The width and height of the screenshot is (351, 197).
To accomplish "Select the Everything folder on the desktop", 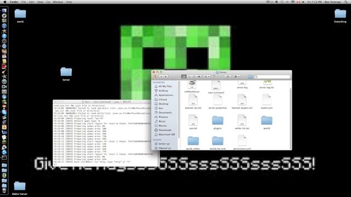I will (x=340, y=16).
